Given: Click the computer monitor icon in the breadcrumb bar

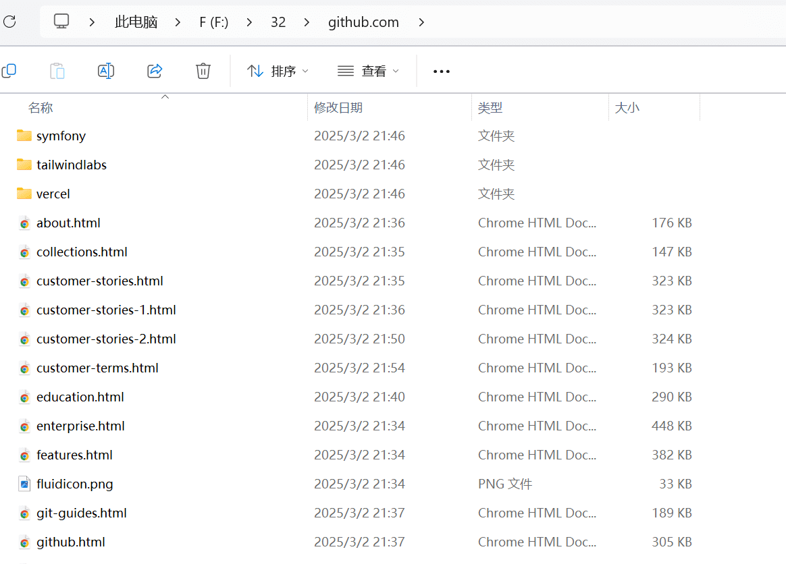Looking at the screenshot, I should point(61,22).
